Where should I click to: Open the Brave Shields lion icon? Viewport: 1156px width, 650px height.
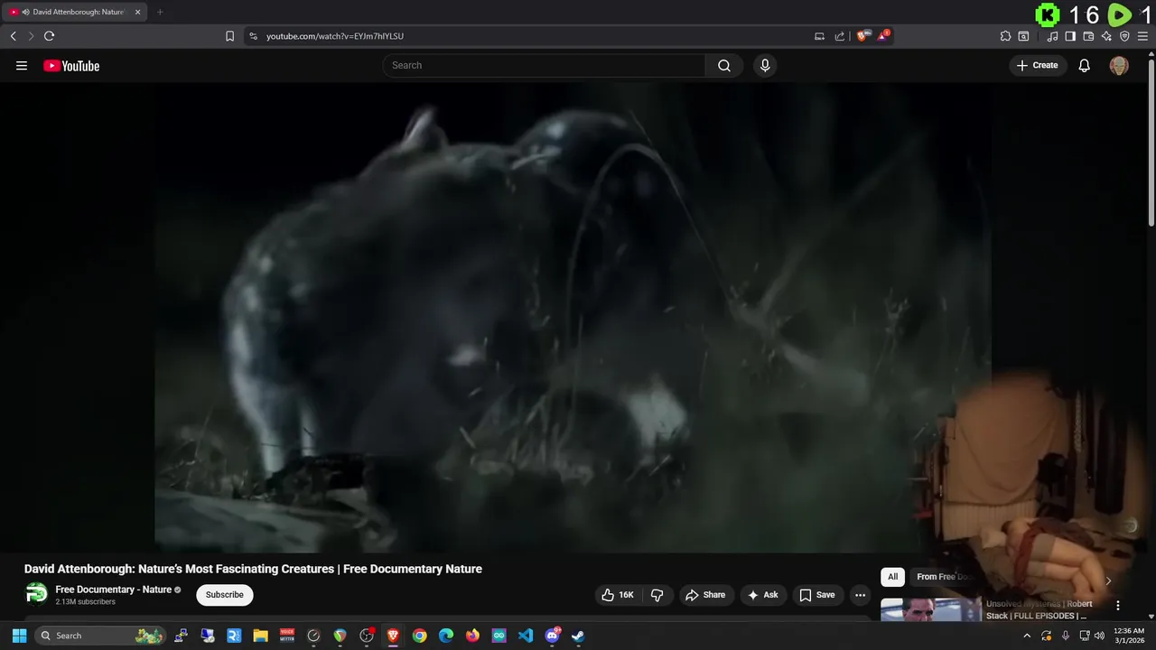click(x=862, y=36)
